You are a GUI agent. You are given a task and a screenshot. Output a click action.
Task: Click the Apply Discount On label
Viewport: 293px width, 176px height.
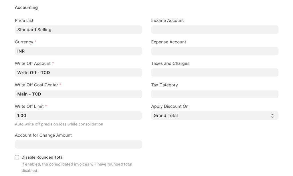tap(170, 106)
